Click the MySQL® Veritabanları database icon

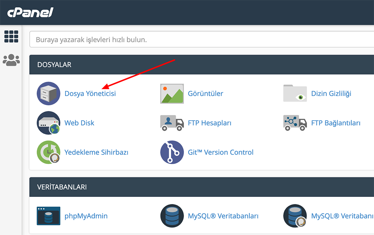(172, 216)
